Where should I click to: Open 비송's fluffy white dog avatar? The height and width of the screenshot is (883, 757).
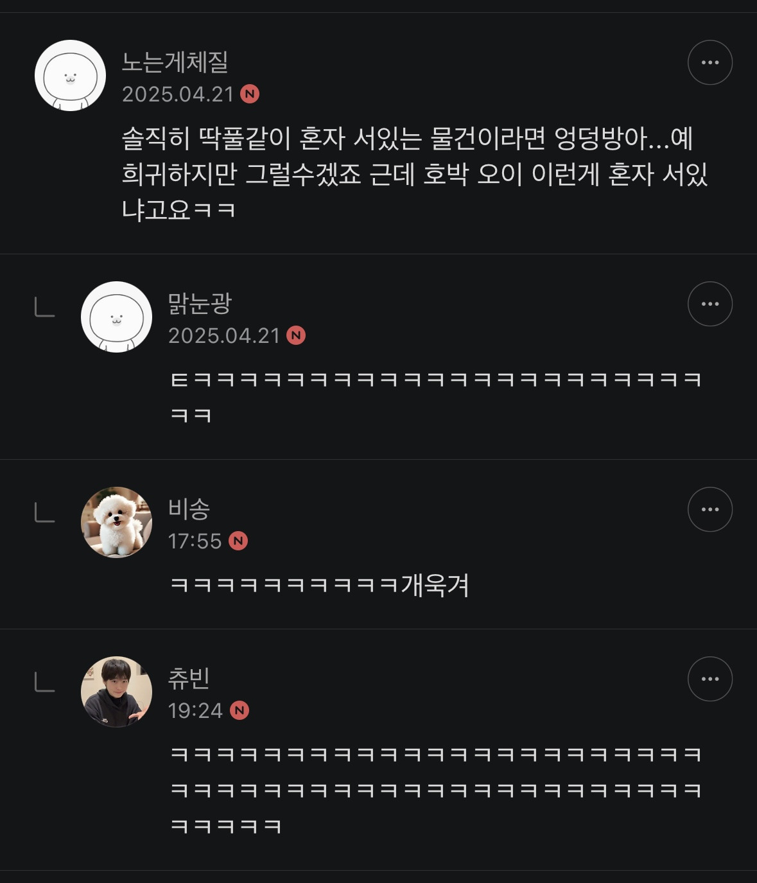pos(116,522)
